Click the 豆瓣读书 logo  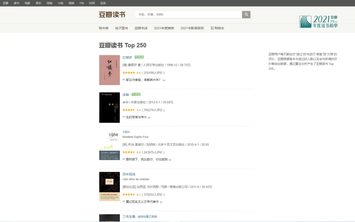(x=112, y=15)
